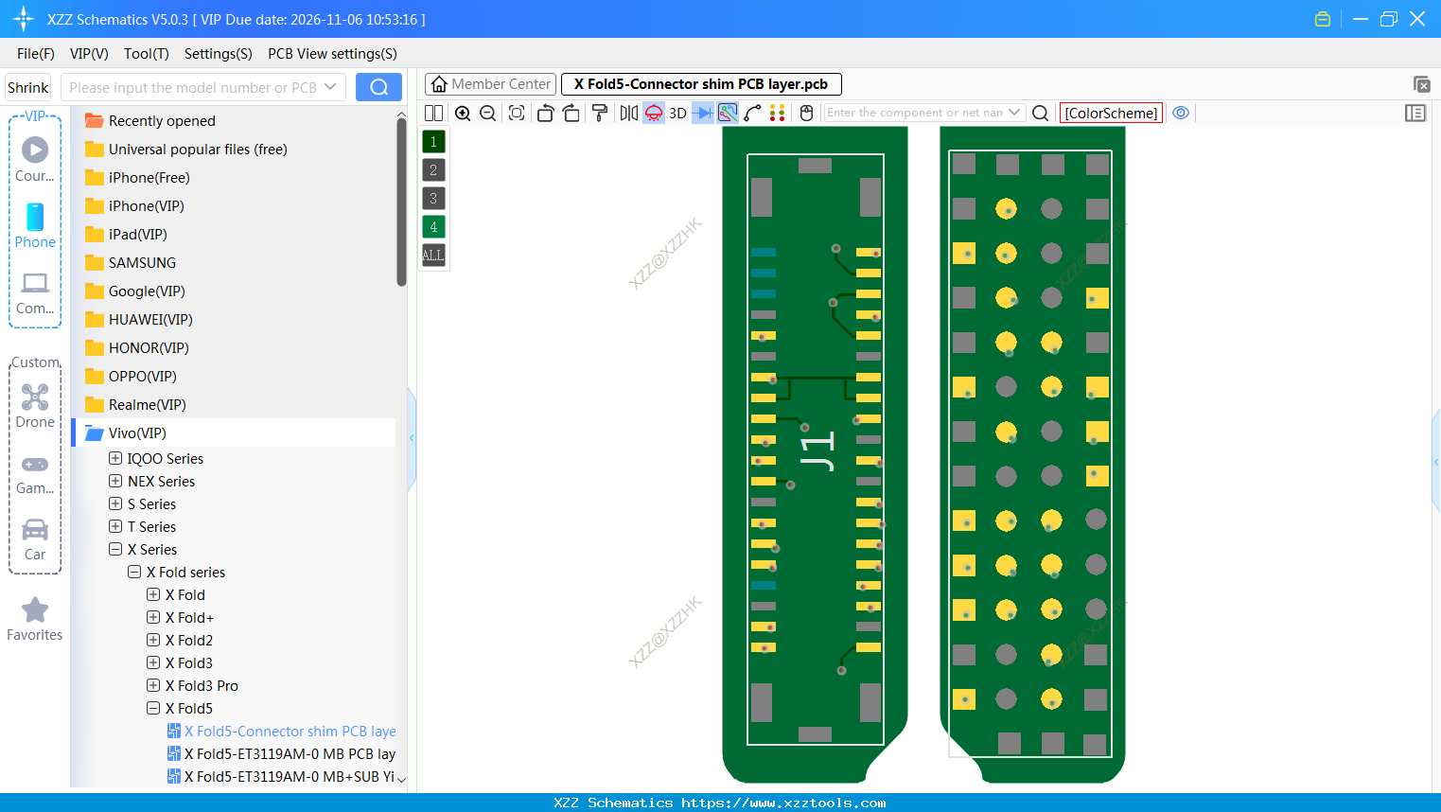Click the zoom out magnifier icon
Screen dimensions: 1441x812
(x=487, y=113)
